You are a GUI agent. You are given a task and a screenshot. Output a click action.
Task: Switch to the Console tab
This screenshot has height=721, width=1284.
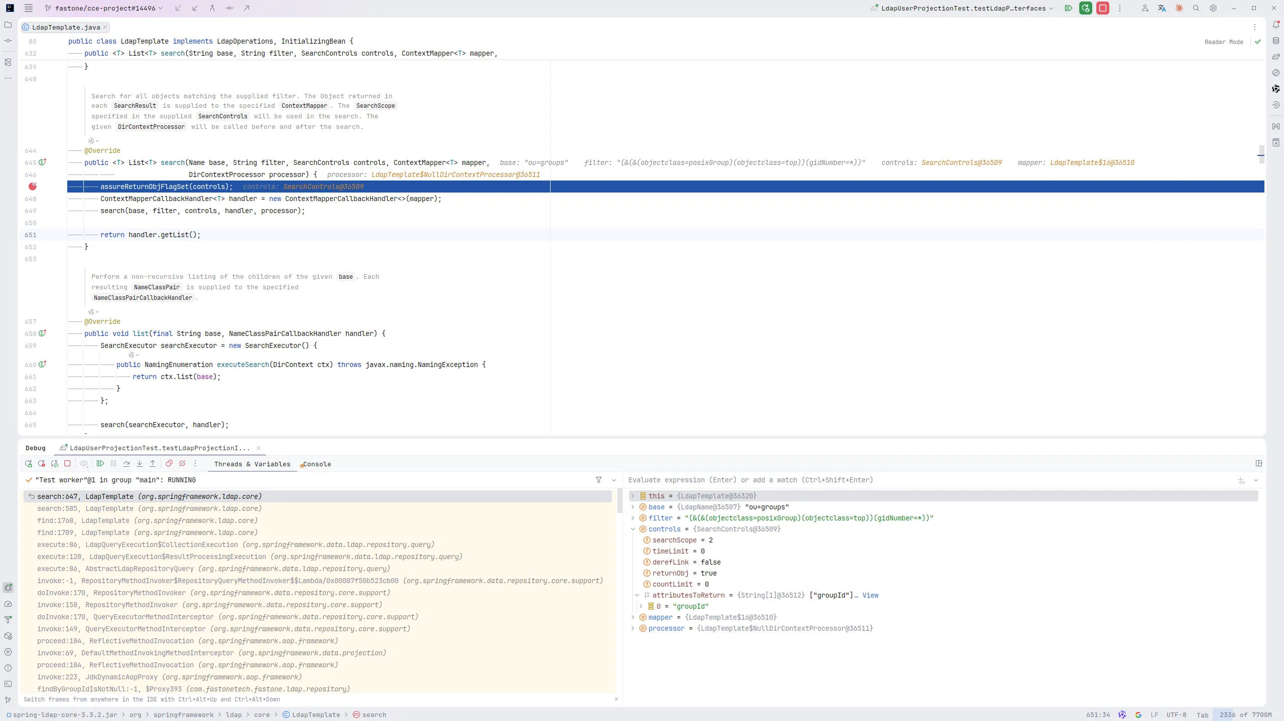[x=316, y=464]
